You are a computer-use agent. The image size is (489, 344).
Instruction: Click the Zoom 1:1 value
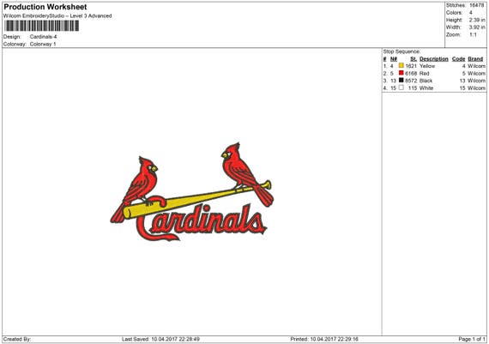click(473, 34)
